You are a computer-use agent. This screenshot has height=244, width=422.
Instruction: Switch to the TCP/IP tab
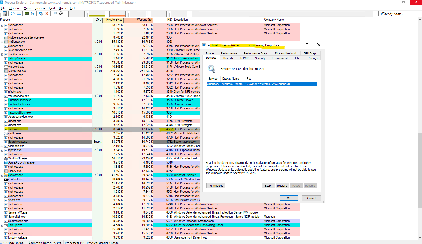pos(244,58)
